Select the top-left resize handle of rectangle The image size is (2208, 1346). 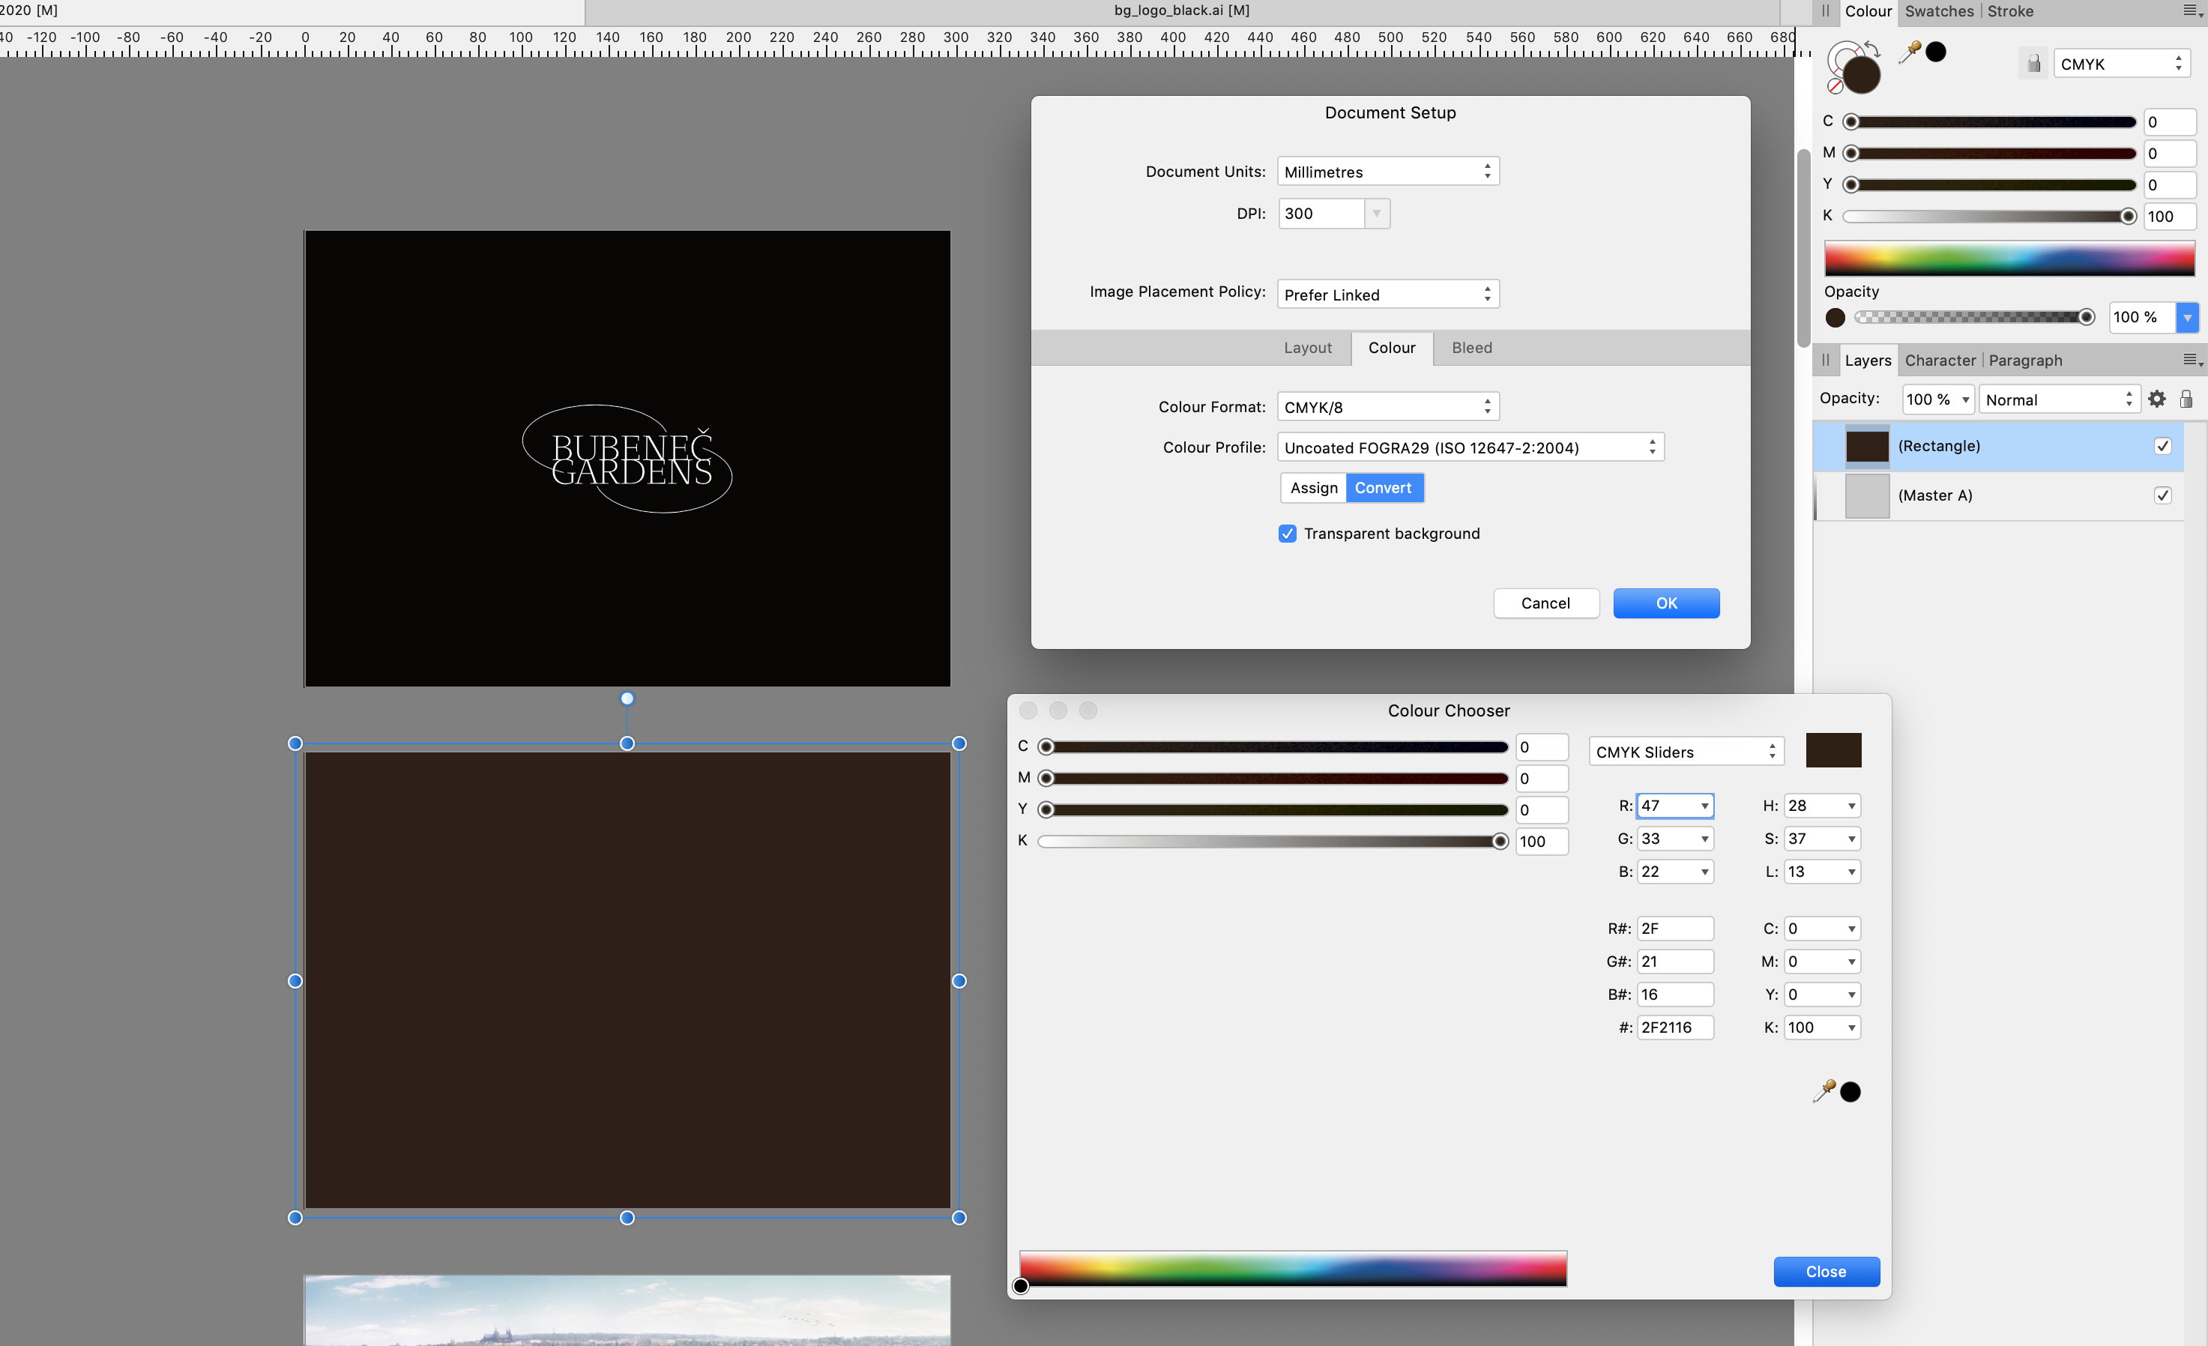click(x=295, y=743)
